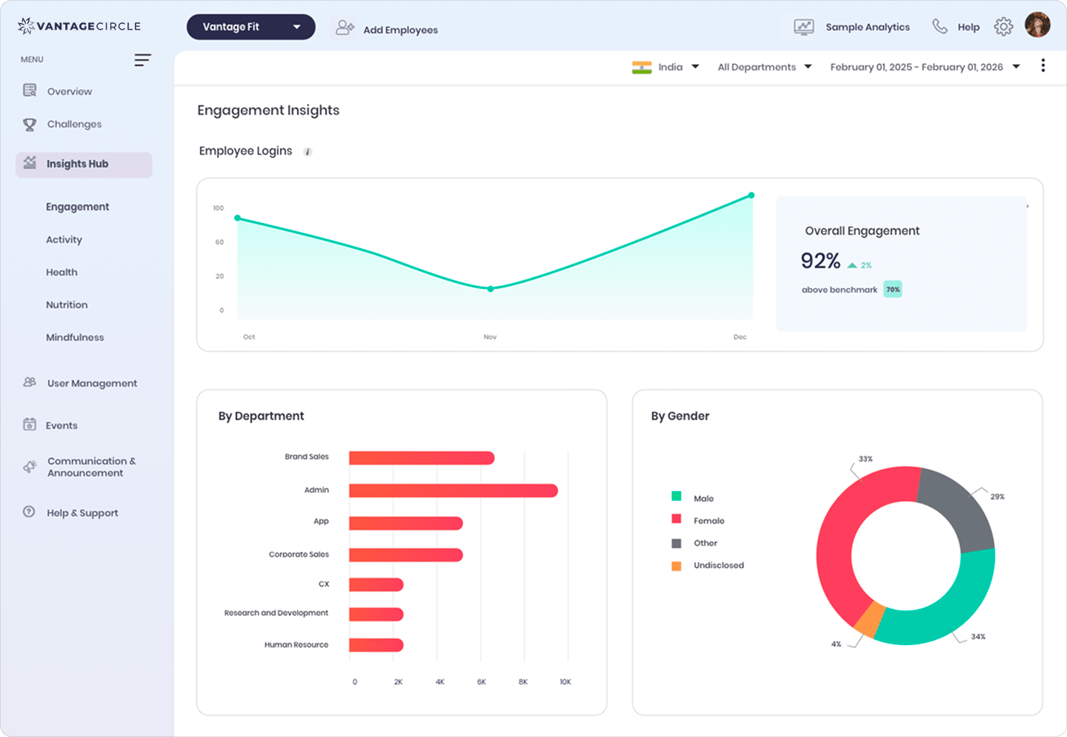Image resolution: width=1067 pixels, height=737 pixels.
Task: Open User Management via its people icon
Action: 29,382
